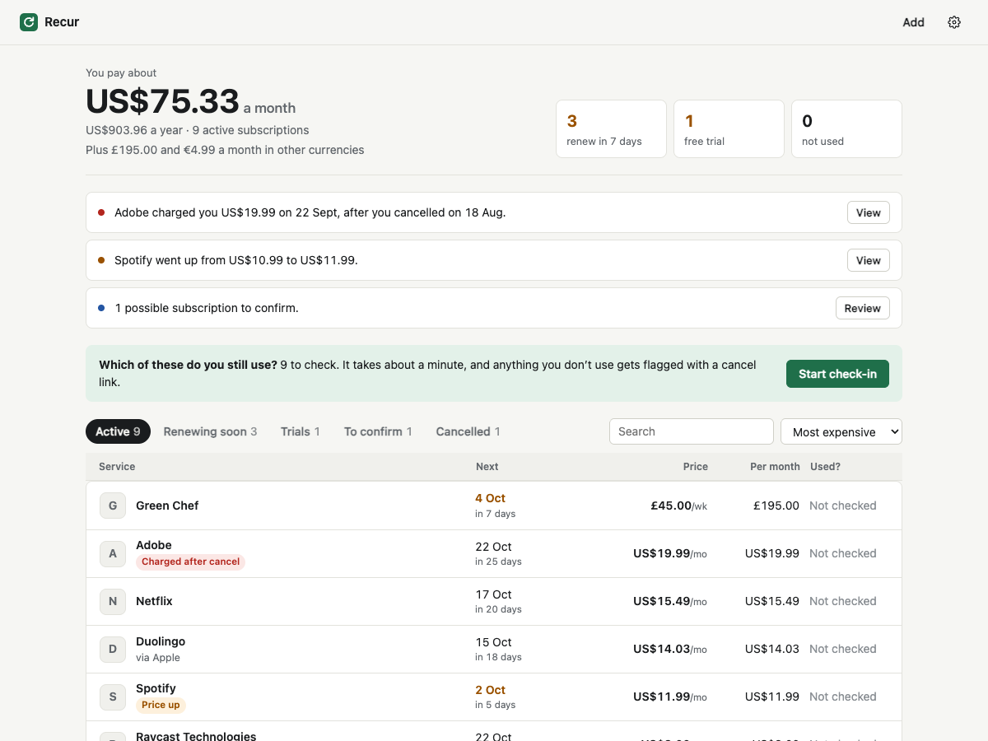Show the Cancelled tab
Screen dimensions: 988x741
(468, 431)
